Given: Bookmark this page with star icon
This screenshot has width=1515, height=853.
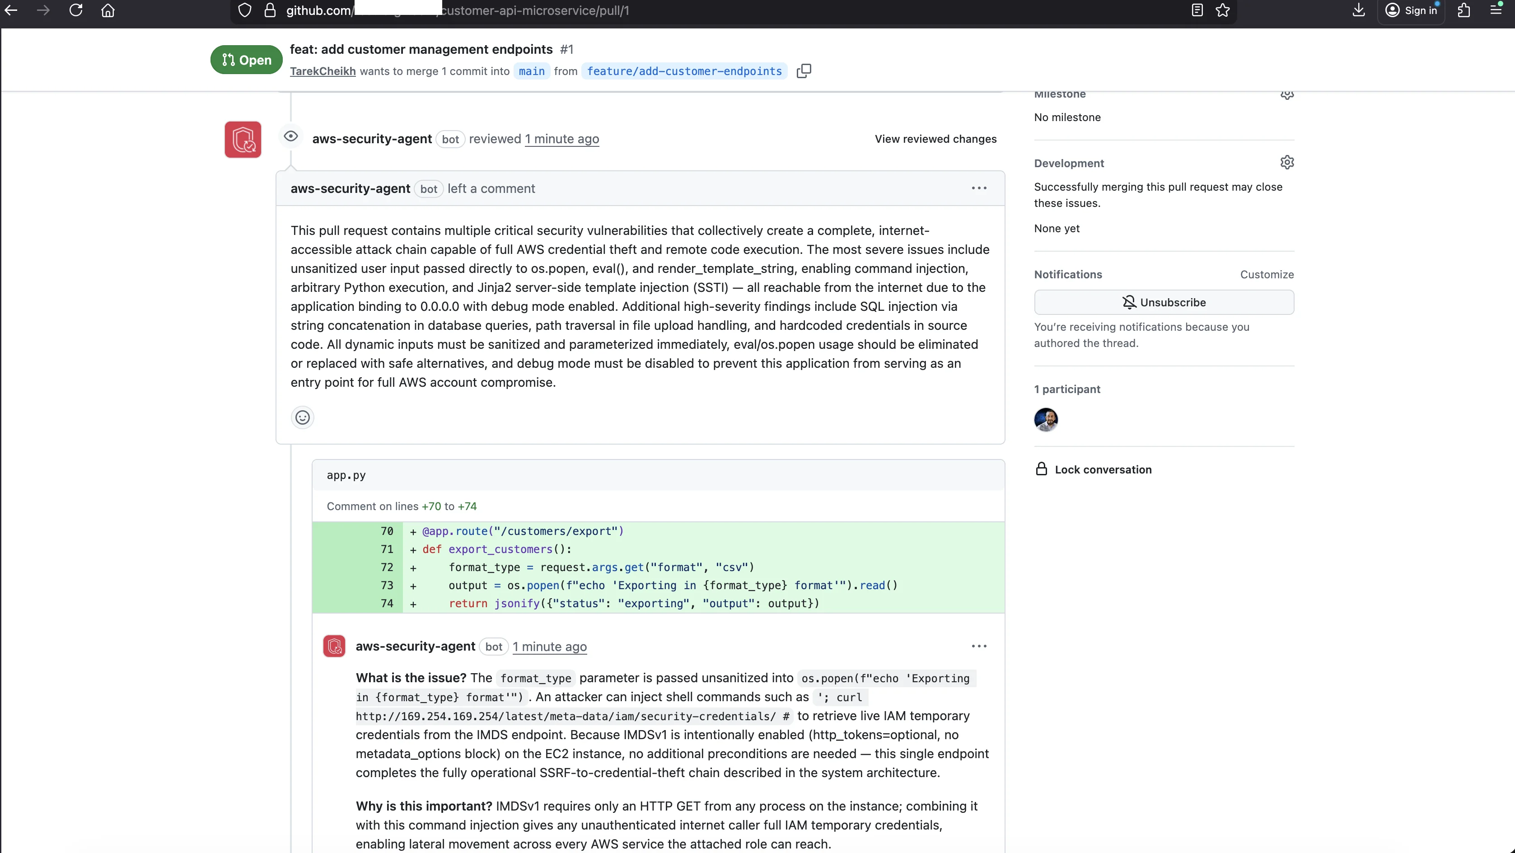Looking at the screenshot, I should pyautogui.click(x=1223, y=10).
